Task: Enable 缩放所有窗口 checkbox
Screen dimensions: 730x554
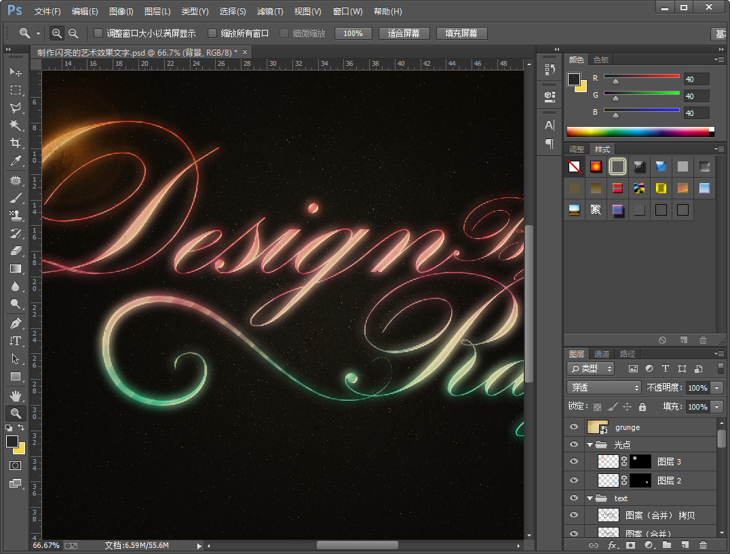Action: coord(212,33)
